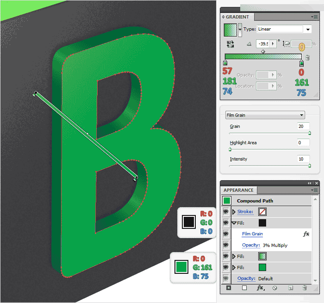324x303 pixels.
Task: Click the gradient angle icon
Action: [249, 44]
